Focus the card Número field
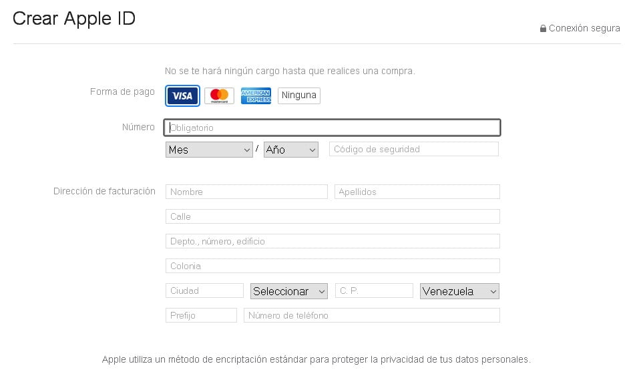Image resolution: width=633 pixels, height=378 pixels. click(333, 128)
